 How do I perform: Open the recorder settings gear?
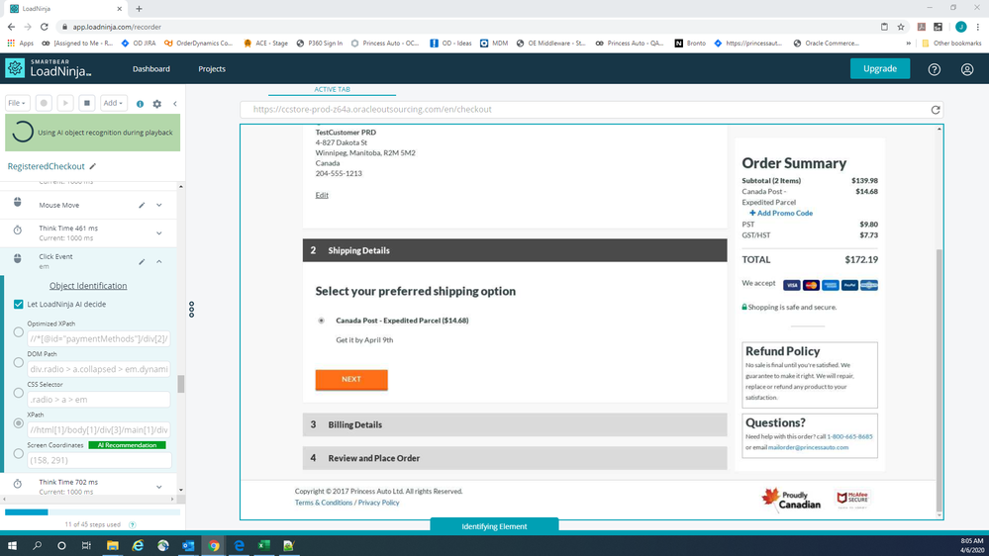pyautogui.click(x=156, y=103)
